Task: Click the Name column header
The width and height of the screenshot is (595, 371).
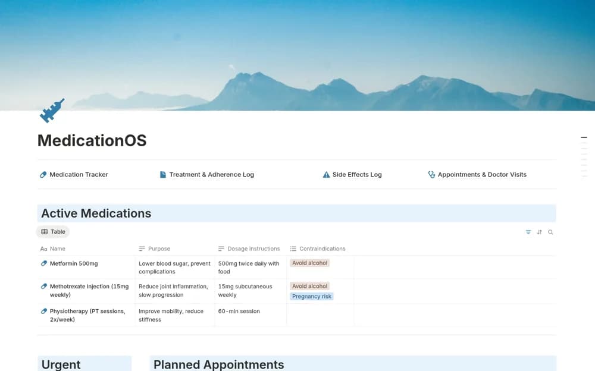Action: point(53,249)
